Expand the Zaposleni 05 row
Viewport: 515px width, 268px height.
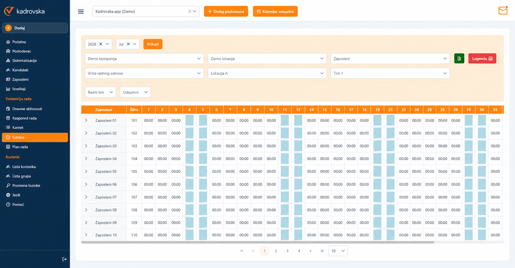pyautogui.click(x=86, y=171)
